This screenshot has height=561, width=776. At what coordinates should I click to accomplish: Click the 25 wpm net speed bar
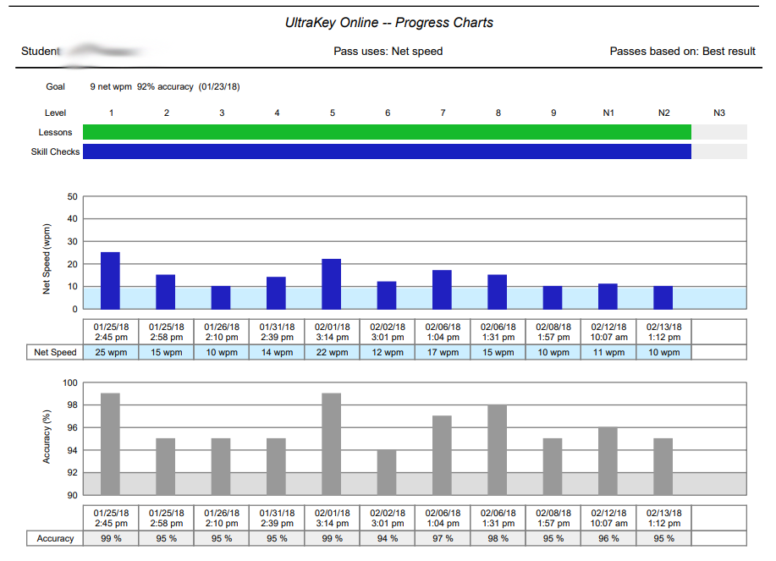pyautogui.click(x=110, y=281)
